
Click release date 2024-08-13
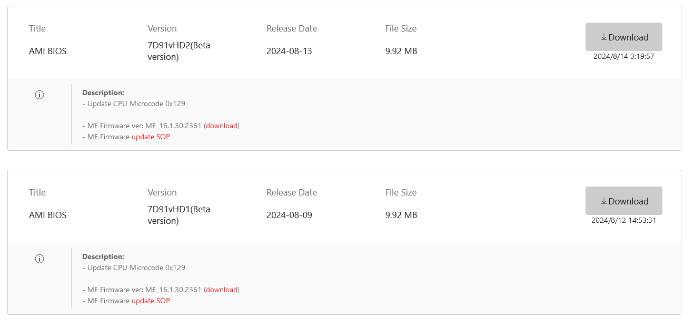[289, 51]
